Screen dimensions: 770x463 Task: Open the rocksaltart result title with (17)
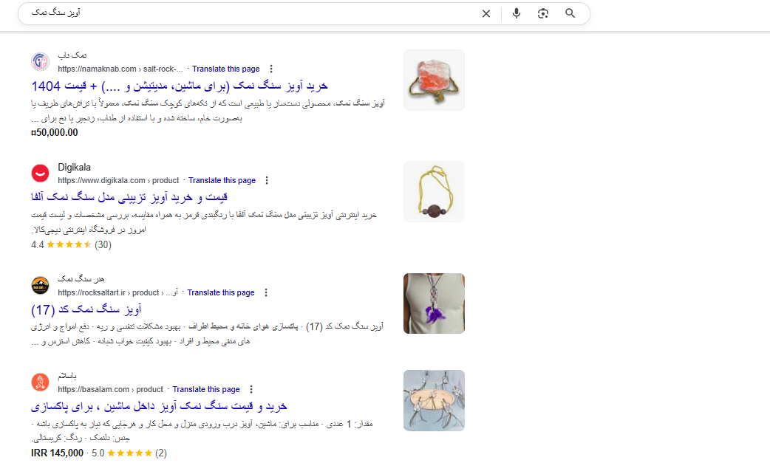click(86, 309)
